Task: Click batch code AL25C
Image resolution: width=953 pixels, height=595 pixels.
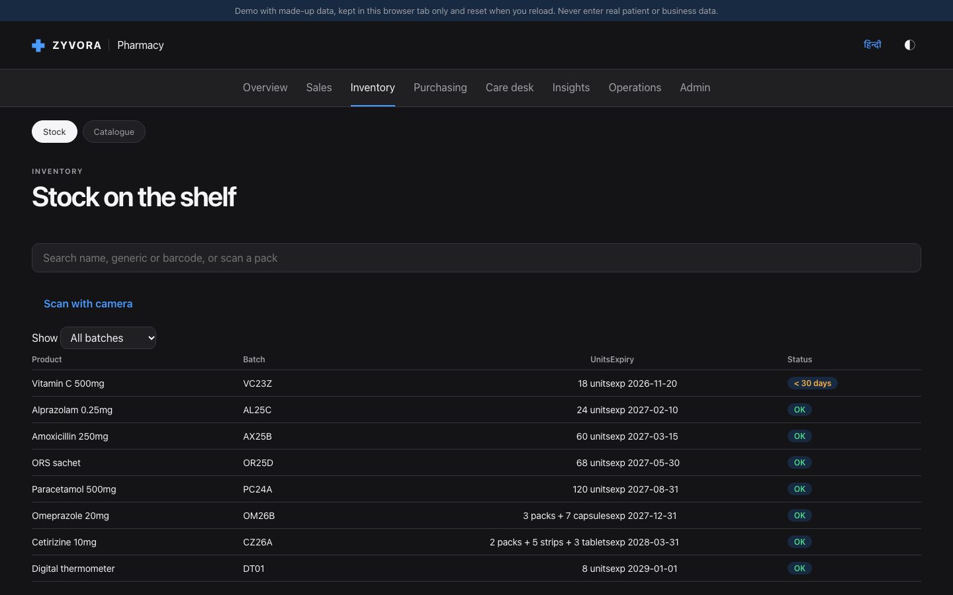Action: (257, 410)
